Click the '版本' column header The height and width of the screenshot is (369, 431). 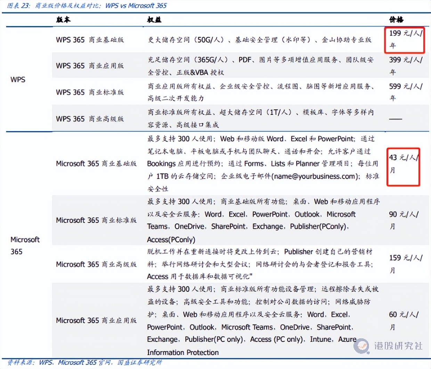coord(63,20)
